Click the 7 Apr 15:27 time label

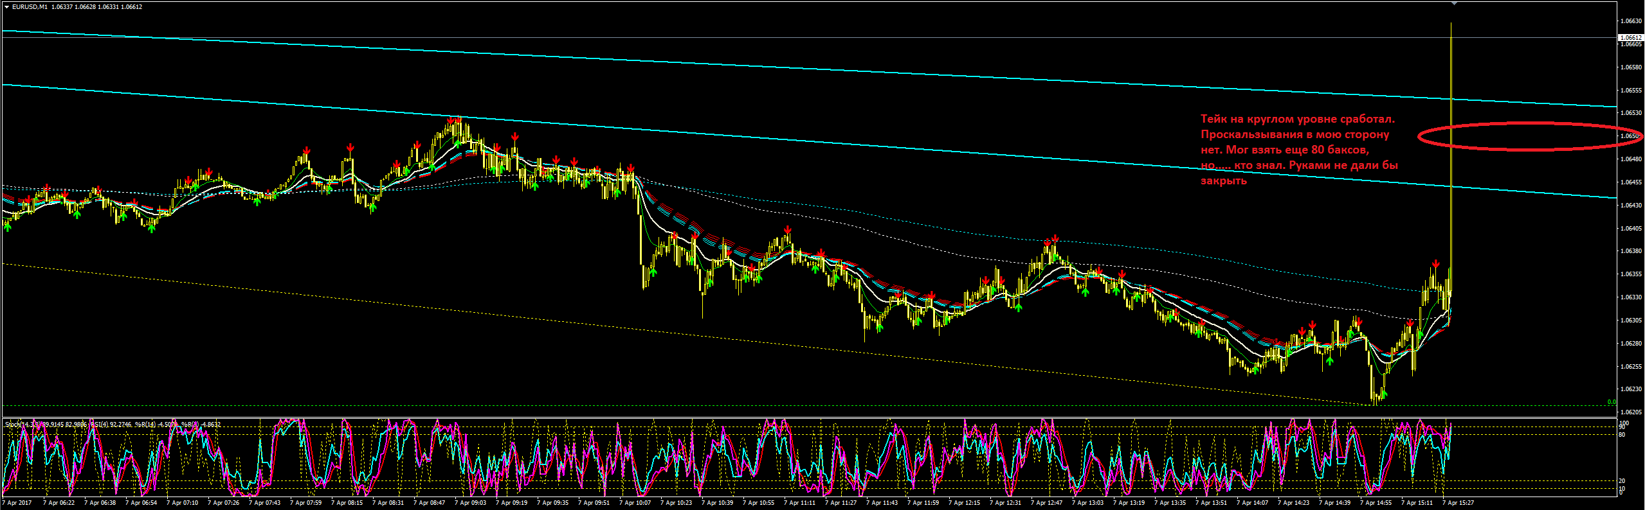[1459, 503]
